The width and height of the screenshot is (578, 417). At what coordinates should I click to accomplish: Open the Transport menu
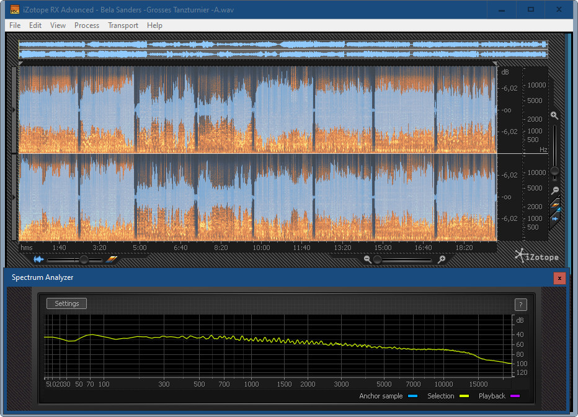(x=123, y=25)
